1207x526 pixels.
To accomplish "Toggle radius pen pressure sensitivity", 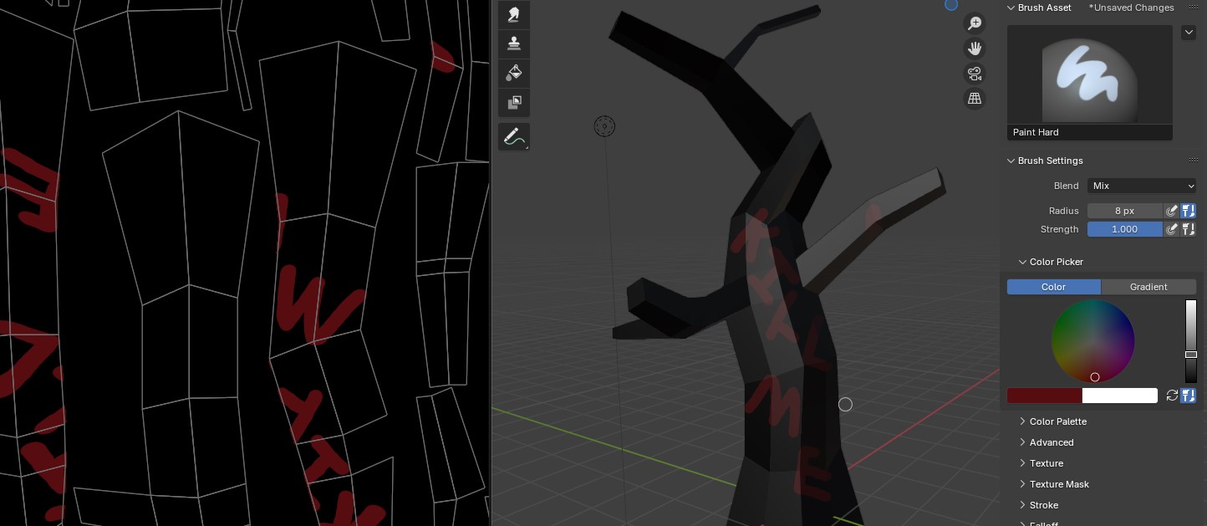I will pos(1172,211).
